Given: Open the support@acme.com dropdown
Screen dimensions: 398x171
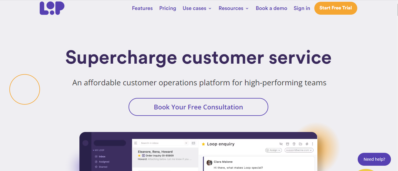Looking at the screenshot, I should pos(299,150).
